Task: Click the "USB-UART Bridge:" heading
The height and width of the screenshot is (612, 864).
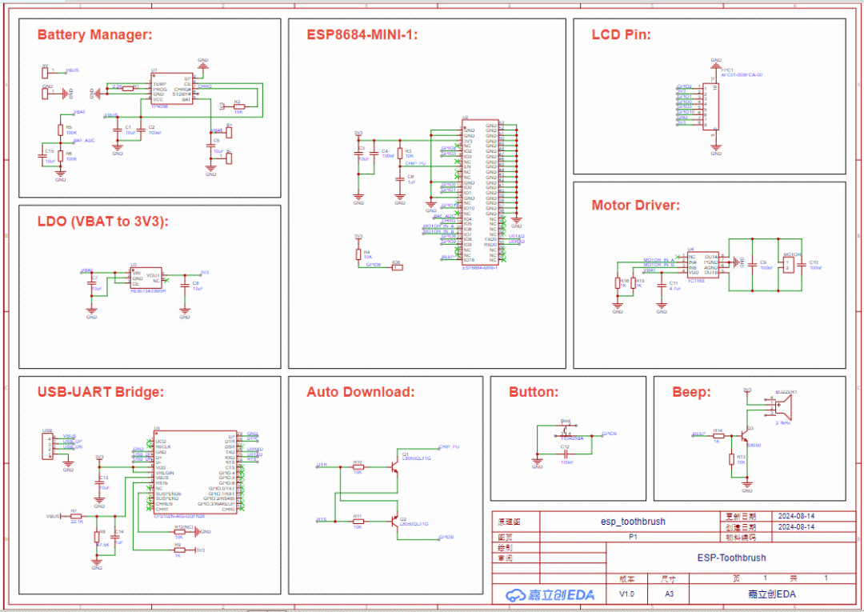Action: point(100,392)
